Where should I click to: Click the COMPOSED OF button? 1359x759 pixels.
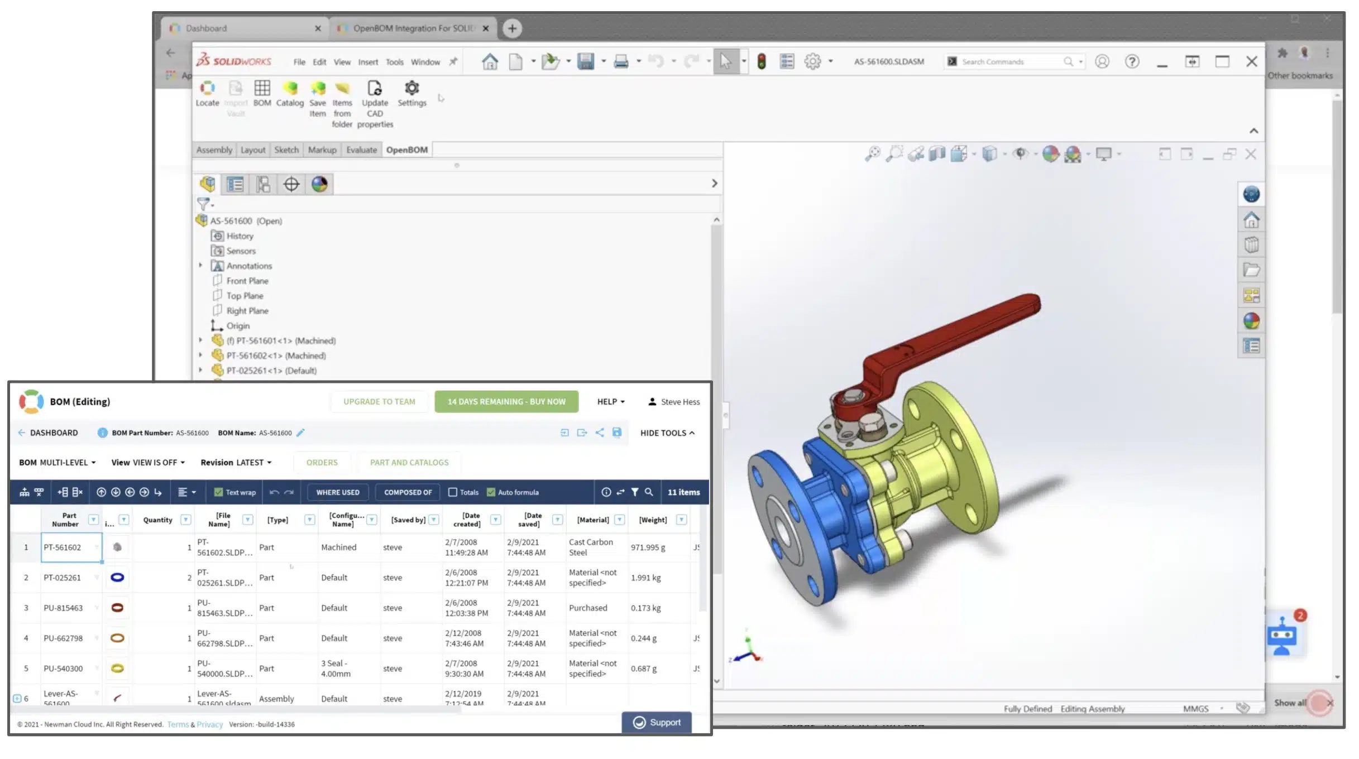click(x=408, y=492)
